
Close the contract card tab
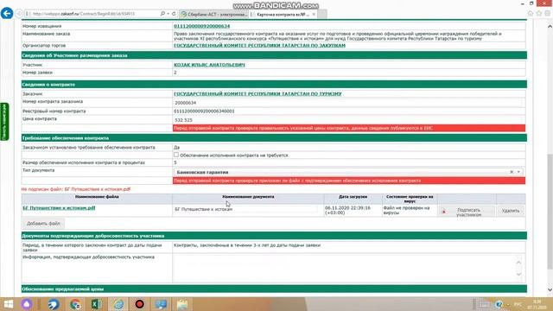(x=314, y=14)
